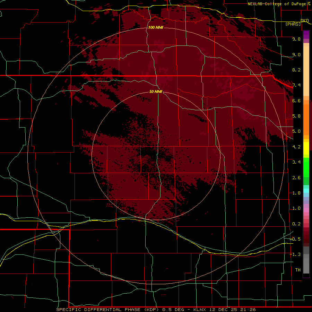Click the "TH" label on the color scale
312x312 pixels.
tap(298, 270)
